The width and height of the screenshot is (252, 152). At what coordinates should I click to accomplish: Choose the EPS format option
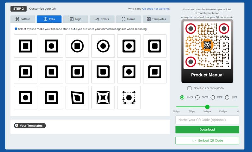[227, 98]
